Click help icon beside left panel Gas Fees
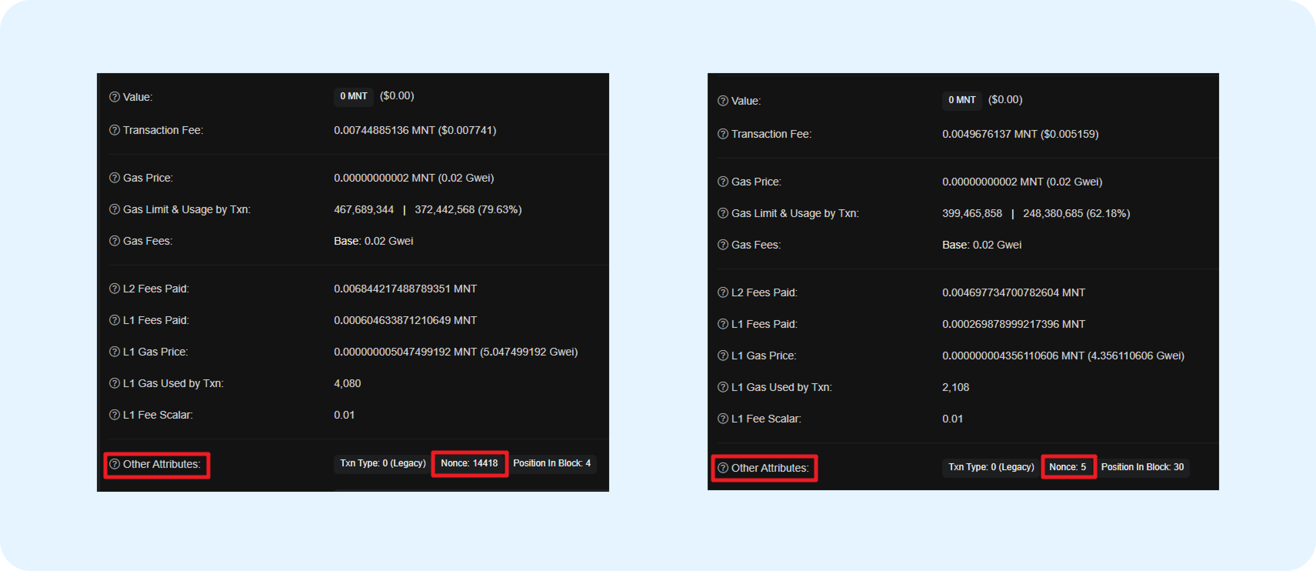Screen dimensions: 1316x571 tap(115, 241)
